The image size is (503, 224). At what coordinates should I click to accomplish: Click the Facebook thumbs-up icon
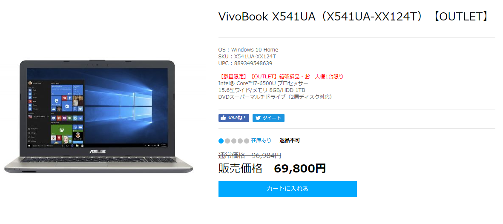point(224,118)
